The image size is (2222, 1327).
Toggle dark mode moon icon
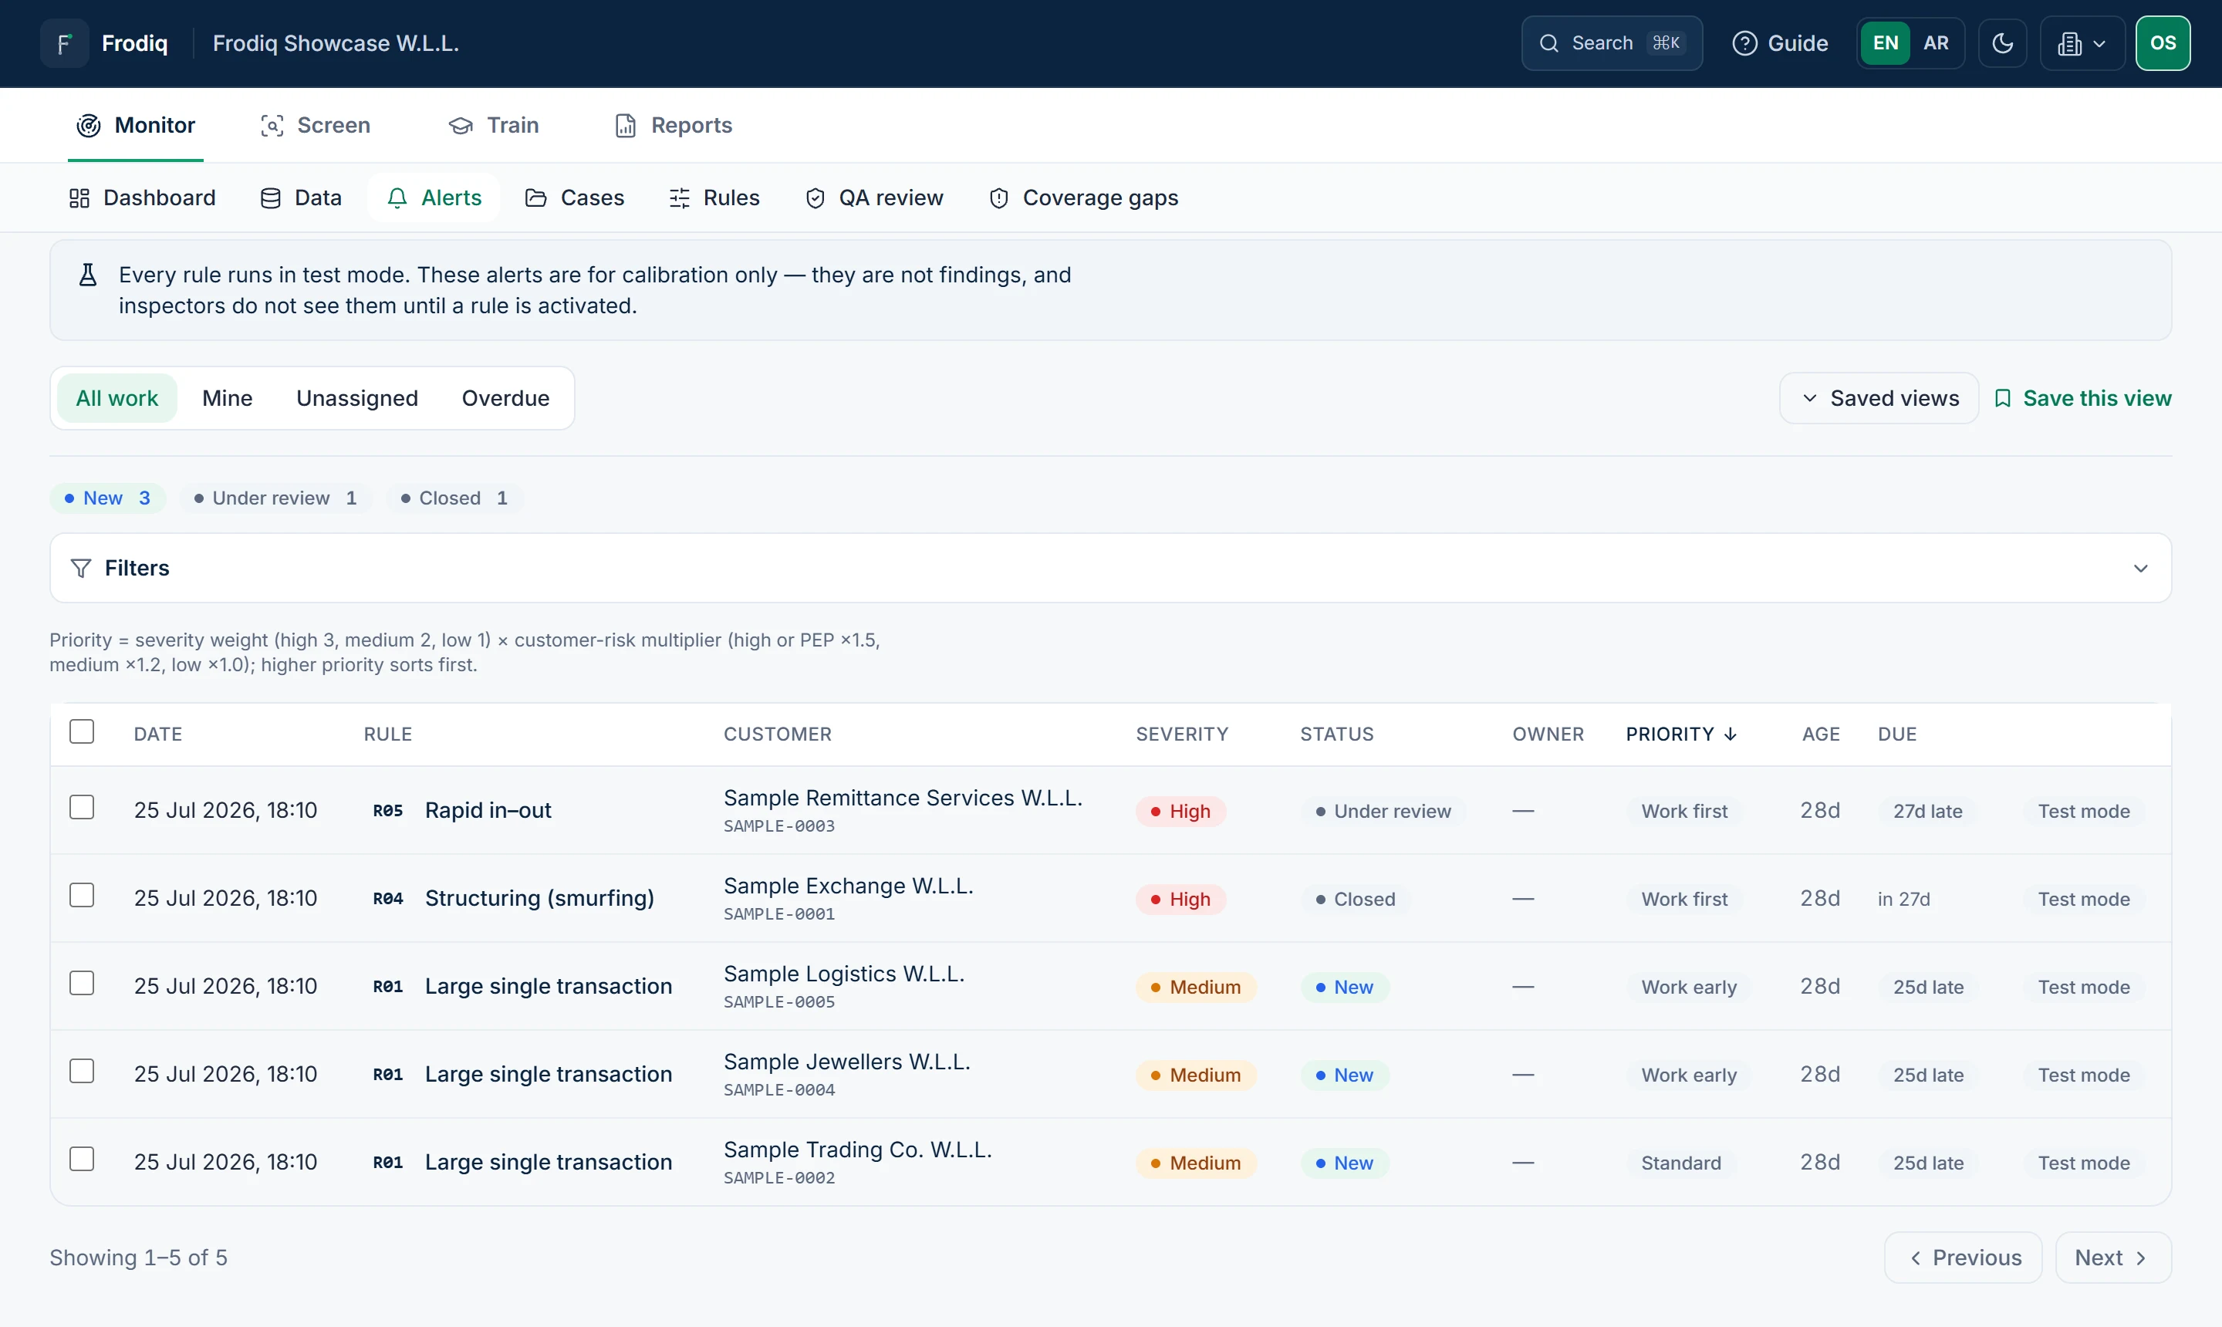(2003, 43)
